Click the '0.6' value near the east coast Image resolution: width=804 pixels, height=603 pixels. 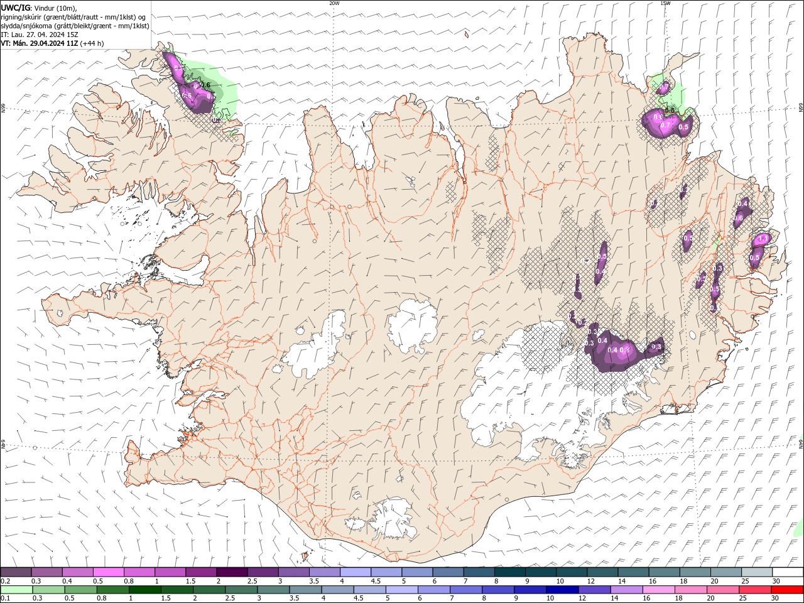[x=739, y=218]
